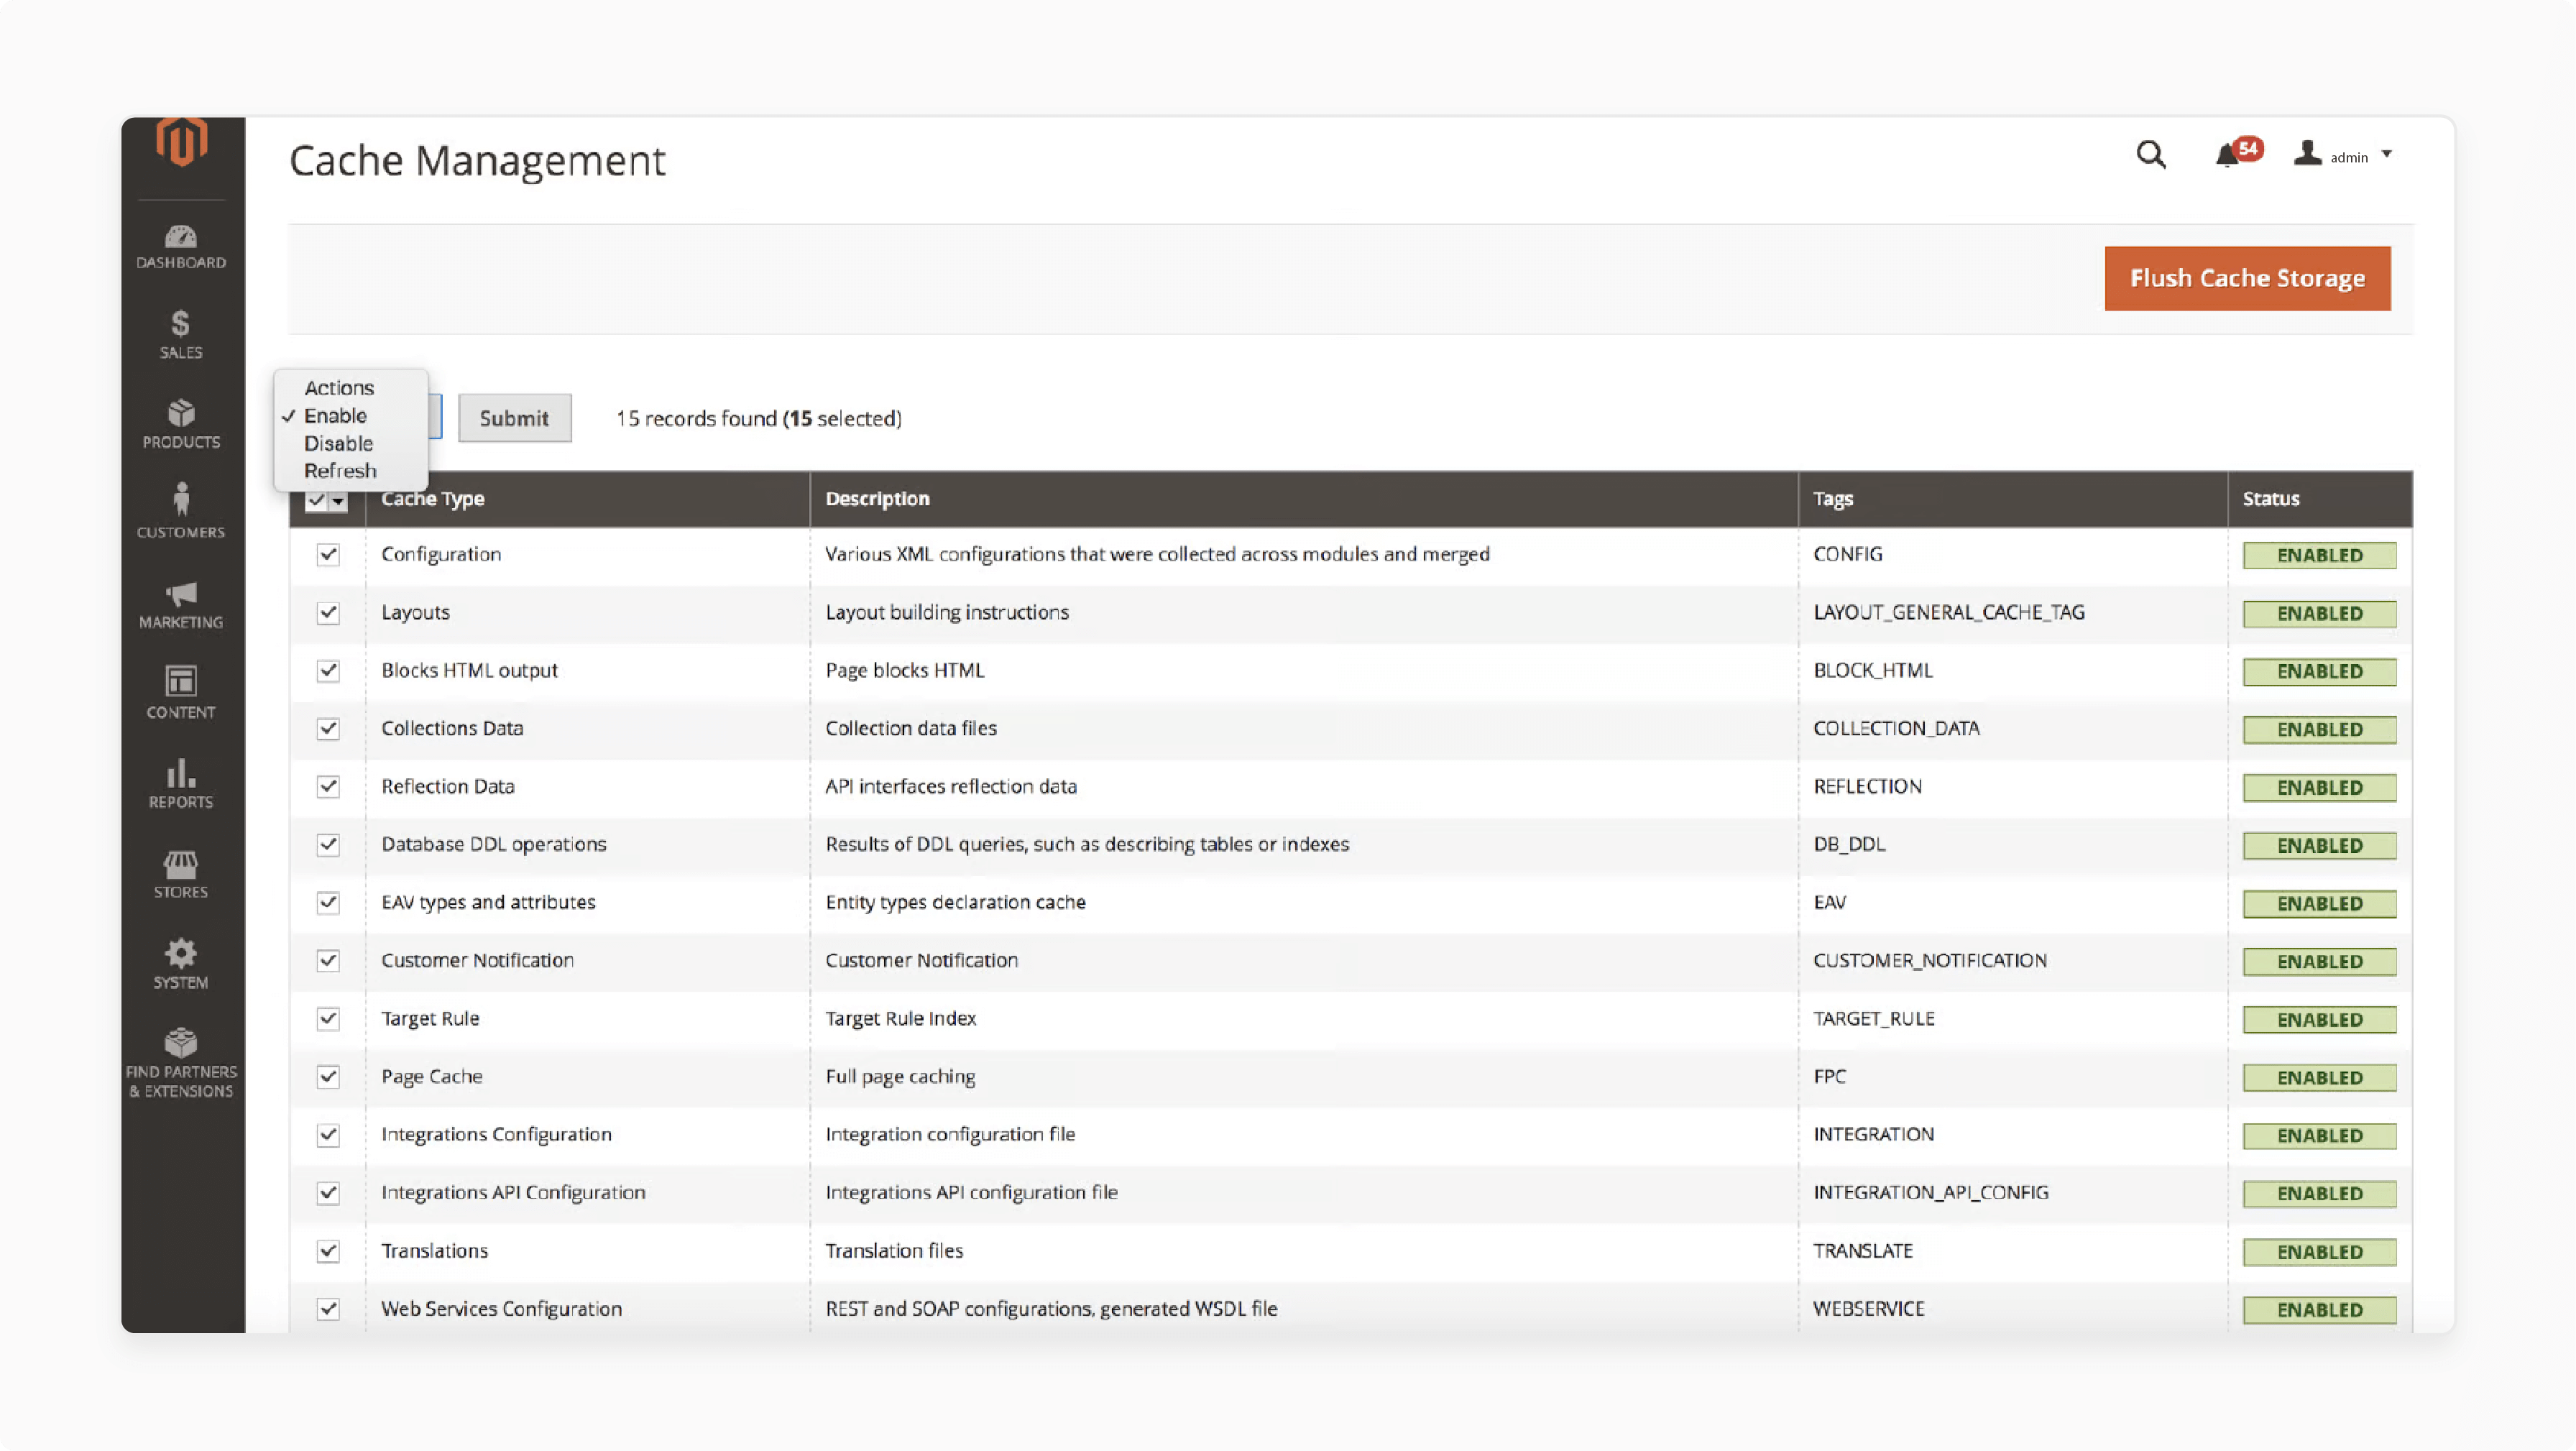Uncheck the Target Rule checkbox
The image size is (2576, 1451).
click(328, 1019)
